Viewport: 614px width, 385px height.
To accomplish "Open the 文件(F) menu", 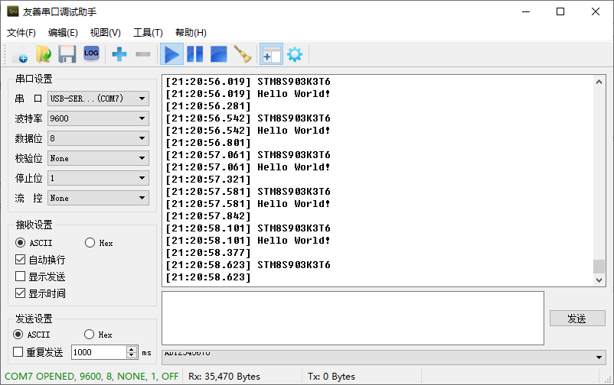I will click(x=21, y=32).
